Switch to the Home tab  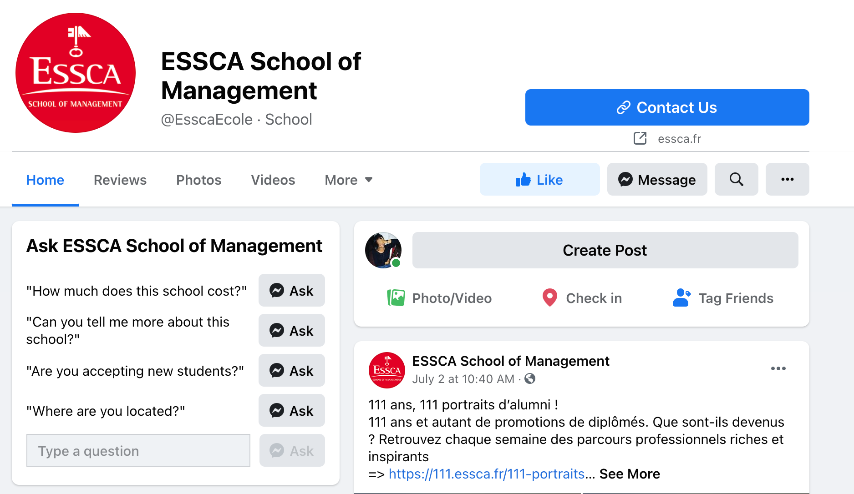[x=45, y=180]
